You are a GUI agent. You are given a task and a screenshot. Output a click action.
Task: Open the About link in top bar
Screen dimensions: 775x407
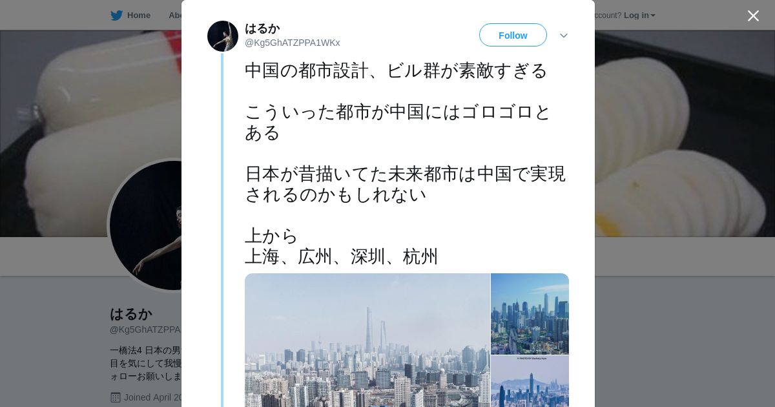tap(175, 16)
